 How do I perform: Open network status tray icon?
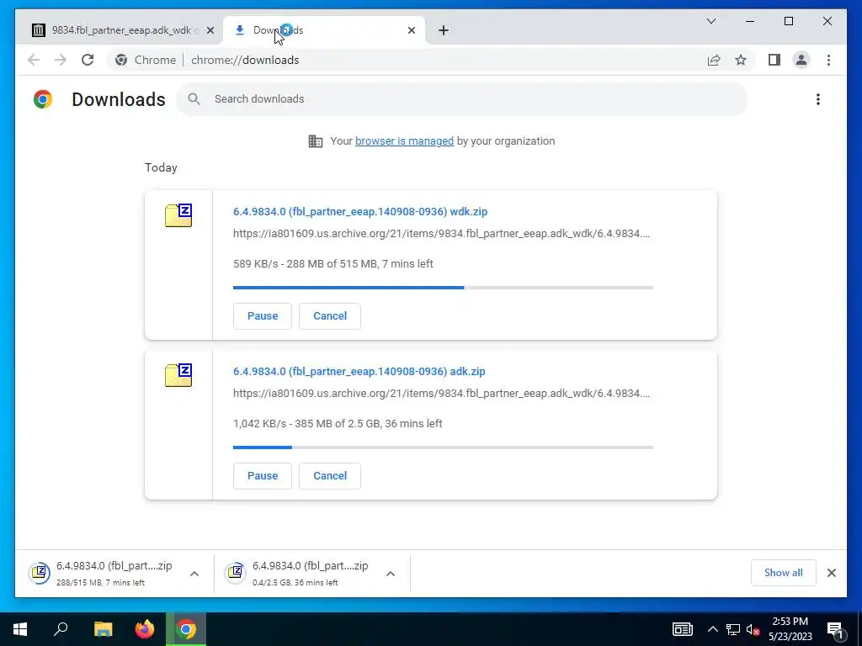click(x=733, y=629)
